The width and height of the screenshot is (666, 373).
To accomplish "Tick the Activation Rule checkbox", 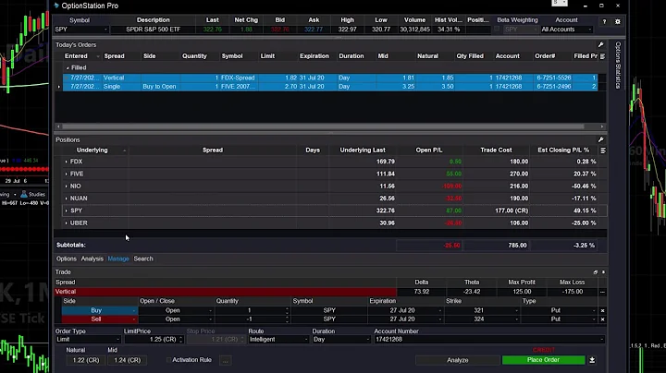I will coord(168,360).
